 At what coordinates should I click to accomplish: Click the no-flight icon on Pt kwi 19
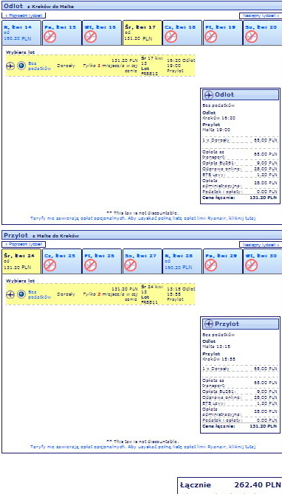(x=210, y=37)
